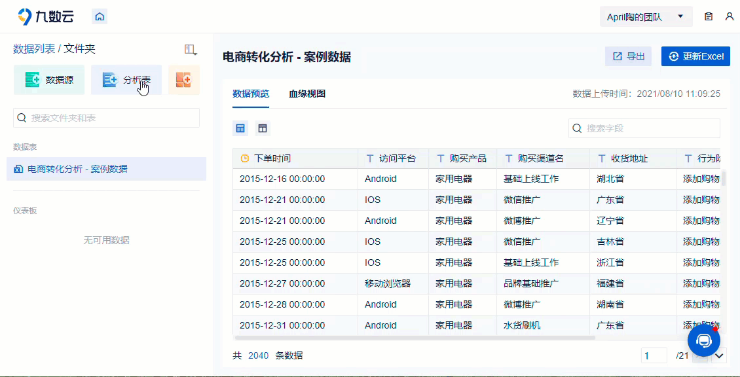This screenshot has width=740, height=377.
Task: Select the 数据预览 tab
Action: (251, 94)
